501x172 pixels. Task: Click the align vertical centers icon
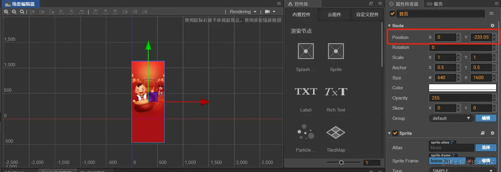coord(42,12)
